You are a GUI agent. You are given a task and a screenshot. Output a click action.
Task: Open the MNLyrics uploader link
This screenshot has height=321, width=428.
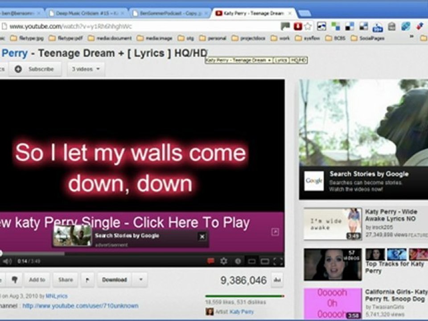[57, 296]
